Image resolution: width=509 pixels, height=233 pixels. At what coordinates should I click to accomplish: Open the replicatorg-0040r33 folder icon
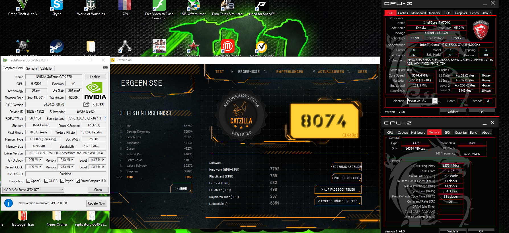coord(91,219)
